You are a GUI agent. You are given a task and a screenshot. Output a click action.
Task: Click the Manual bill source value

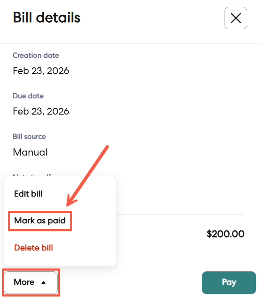(30, 152)
